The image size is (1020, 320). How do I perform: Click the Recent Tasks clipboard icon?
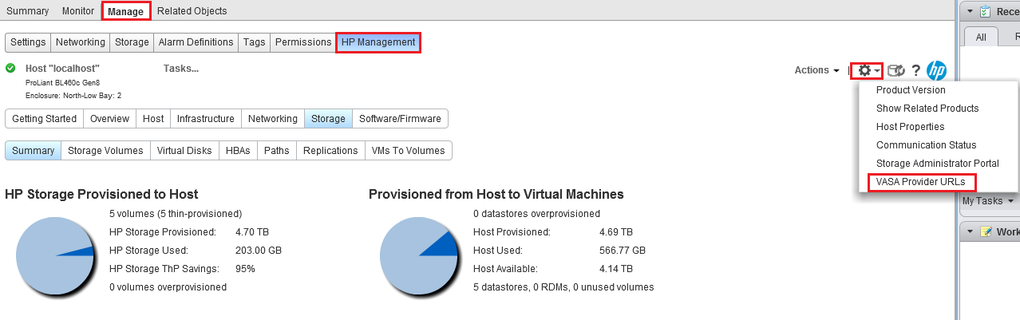coord(985,11)
